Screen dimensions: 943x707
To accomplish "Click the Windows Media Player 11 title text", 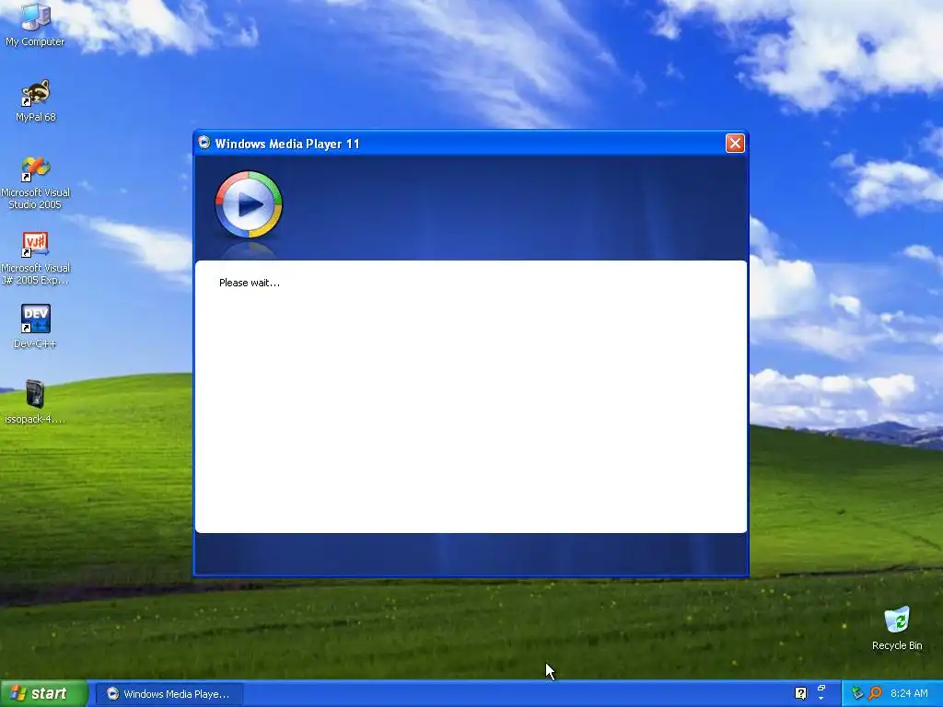I will 287,144.
